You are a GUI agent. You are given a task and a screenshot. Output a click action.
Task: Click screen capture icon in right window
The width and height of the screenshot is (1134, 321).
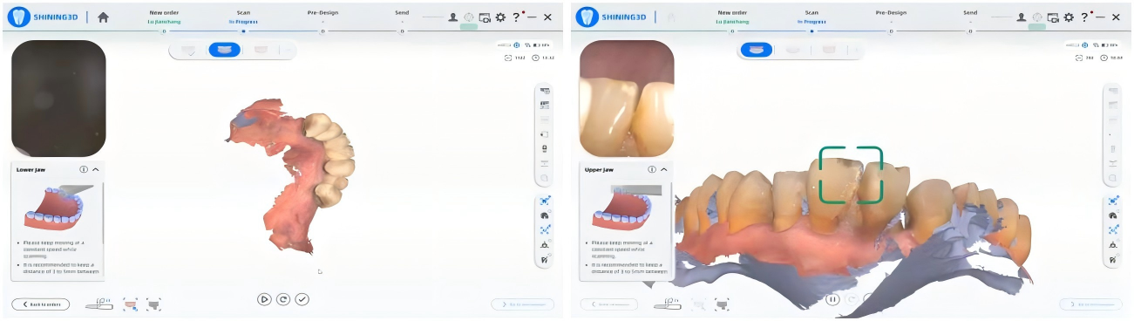(1053, 17)
